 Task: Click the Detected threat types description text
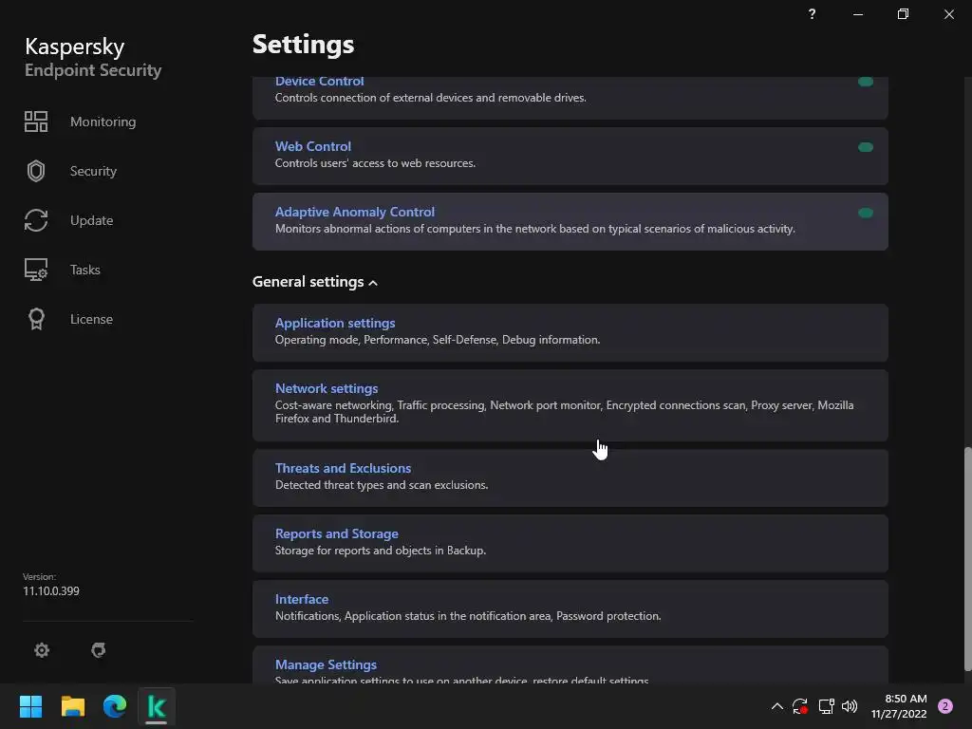pos(382,485)
